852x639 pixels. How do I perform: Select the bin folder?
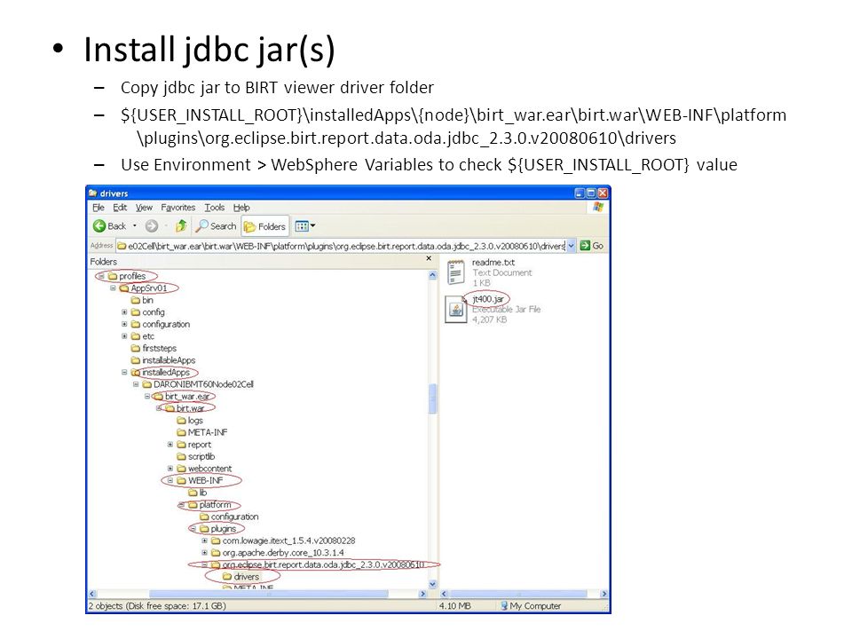coord(142,300)
